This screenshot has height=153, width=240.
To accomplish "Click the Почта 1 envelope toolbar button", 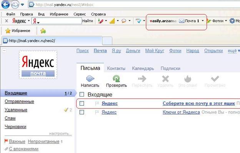I will 189,21.
